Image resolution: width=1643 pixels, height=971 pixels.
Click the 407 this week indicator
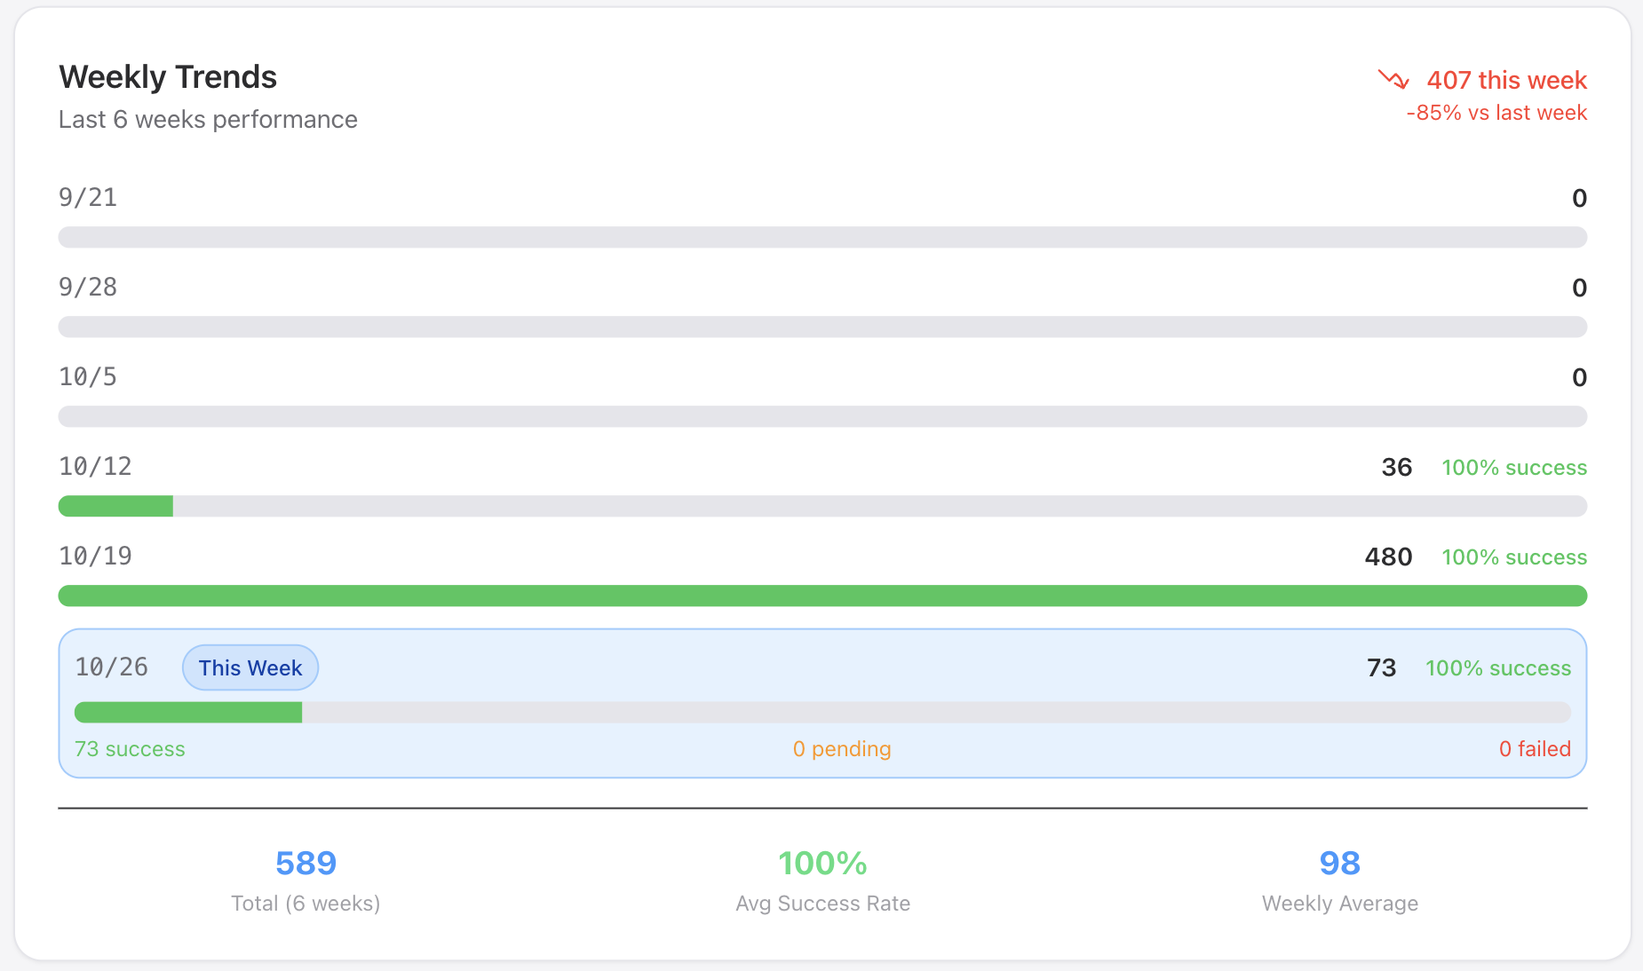[1506, 80]
